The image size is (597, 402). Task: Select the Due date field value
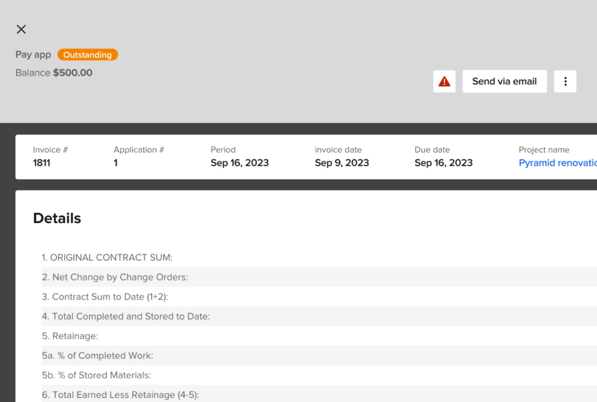click(x=443, y=163)
